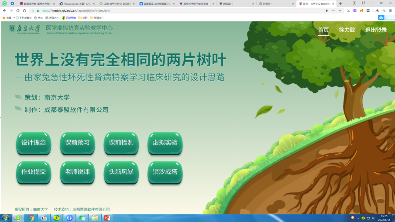395x222 pixels.
Task: Expand the address bar dropdown chevron
Action: click(x=340, y=10)
